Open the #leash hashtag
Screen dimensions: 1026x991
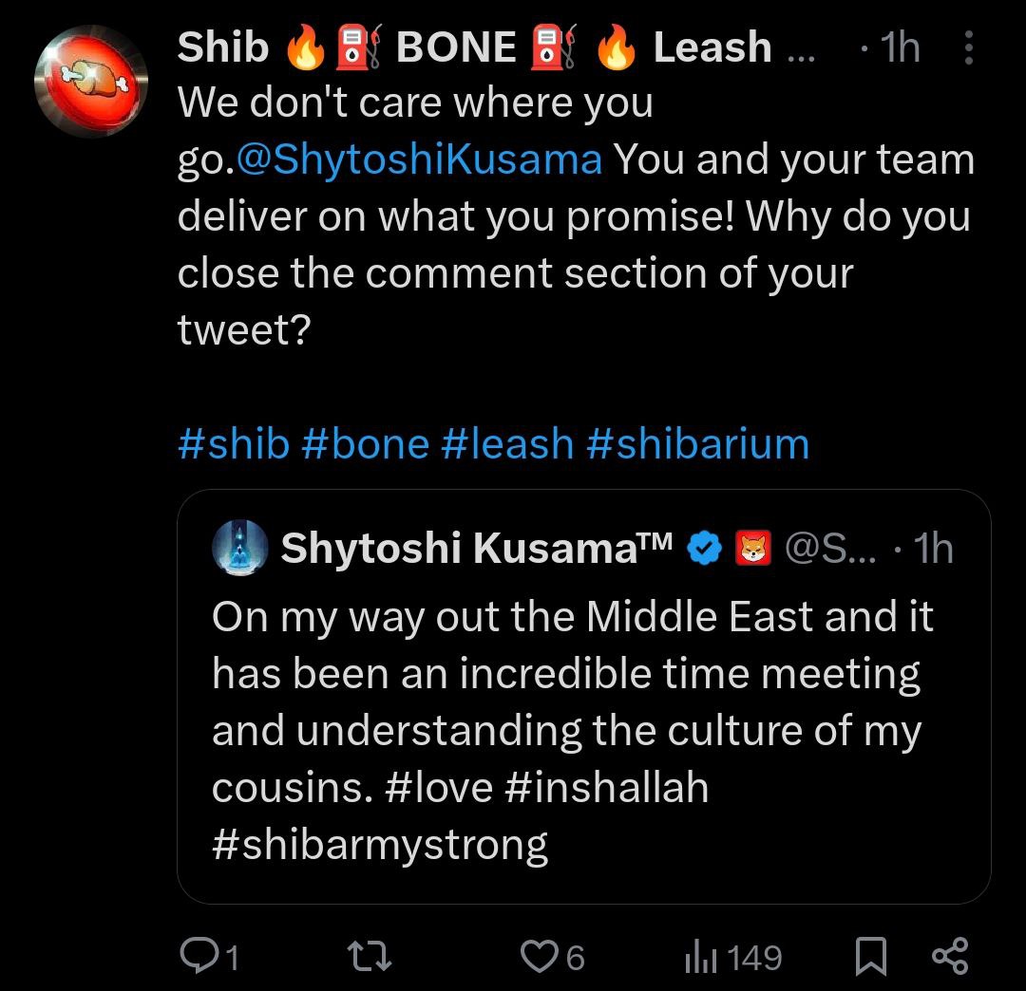[x=507, y=443]
